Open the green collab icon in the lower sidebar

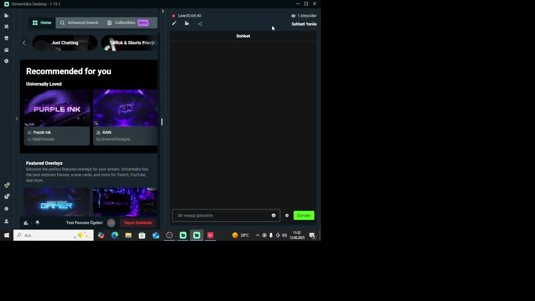7,185
